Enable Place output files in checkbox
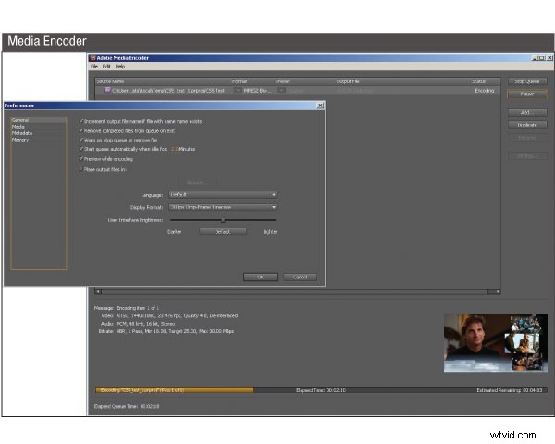The image size is (555, 444). coord(80,169)
